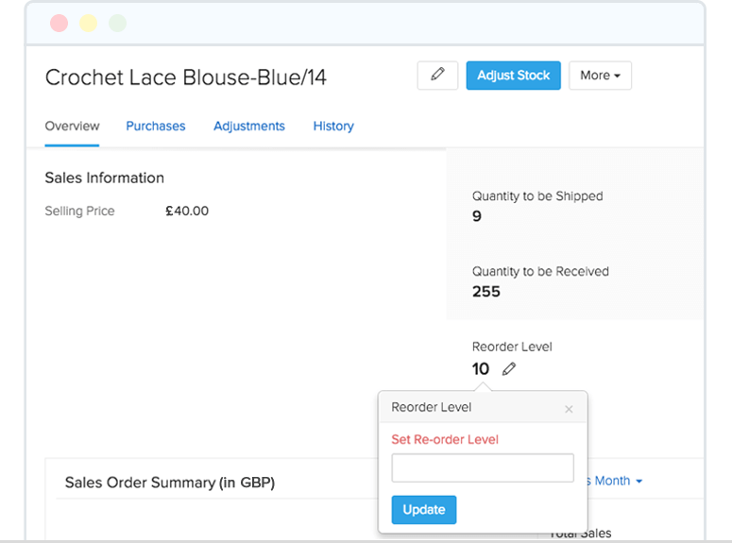The image size is (732, 543).
Task: Open the More dropdown menu
Action: (600, 76)
